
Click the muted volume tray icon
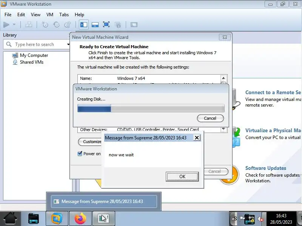[260, 219]
